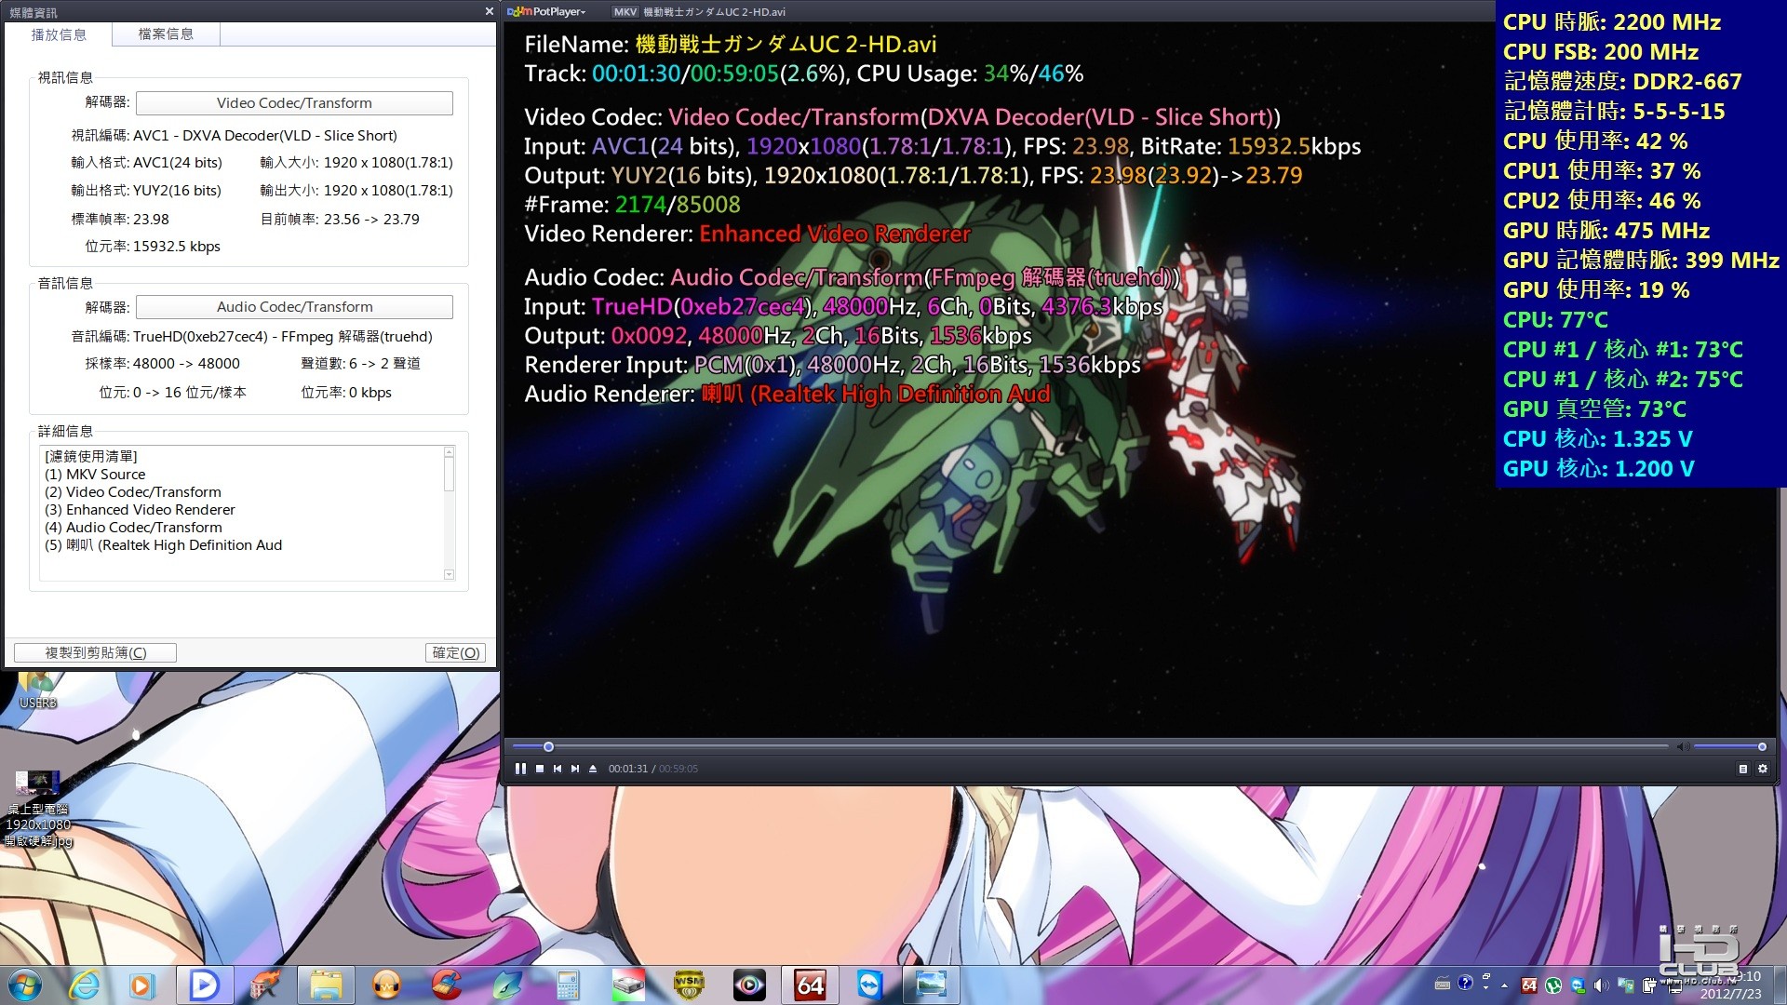1787x1005 pixels.
Task: Open the PotPlayer playlist panel icon
Action: tap(1743, 769)
